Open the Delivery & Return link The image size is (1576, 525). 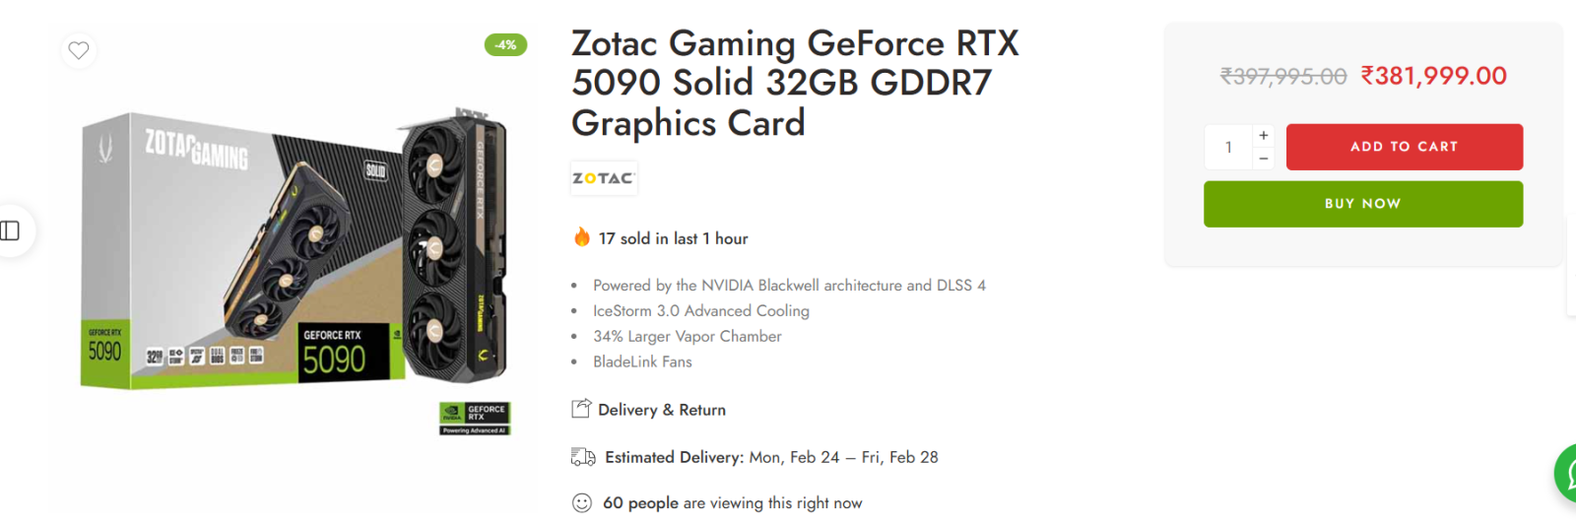point(662,410)
